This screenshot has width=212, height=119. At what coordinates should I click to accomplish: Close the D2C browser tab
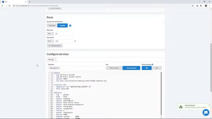26,2
